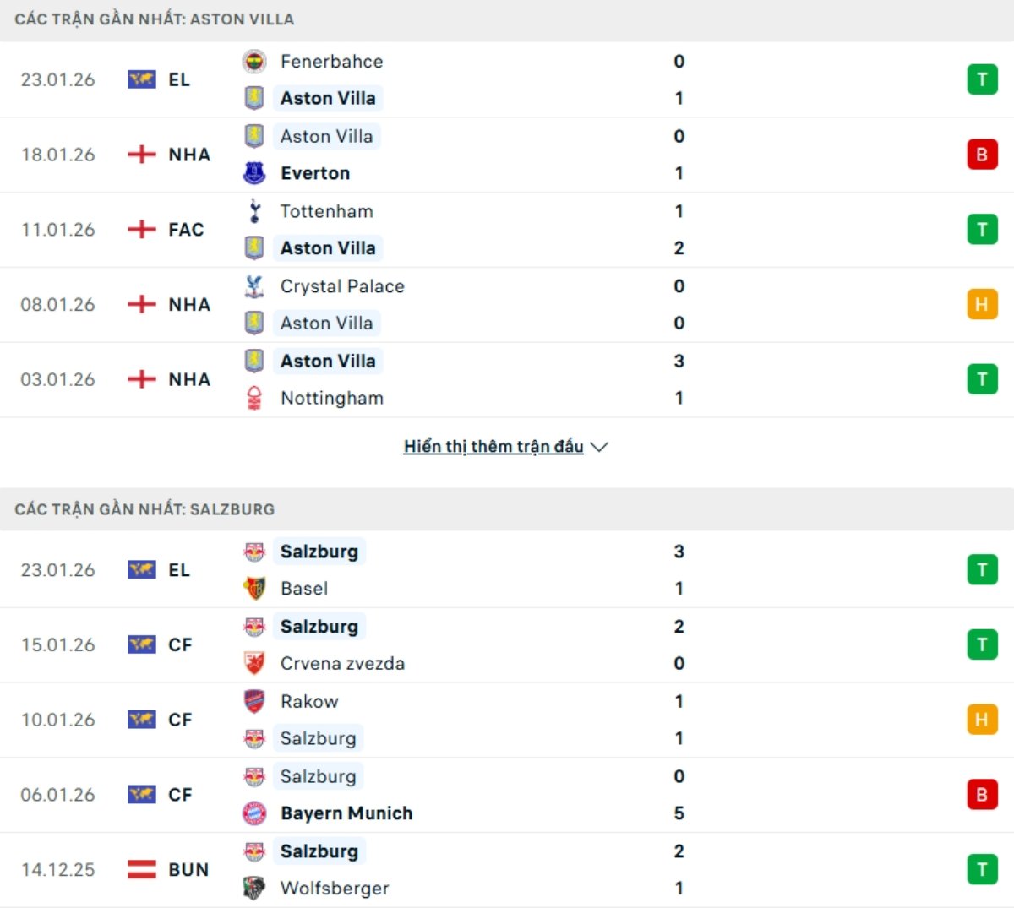Viewport: 1014px width, 908px height.
Task: Select the red B result for Everton match
Action: [x=981, y=155]
